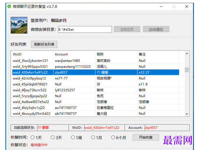Click the 昵称 column header
Screen dimensions: 198x150
pyautogui.click(x=116, y=54)
